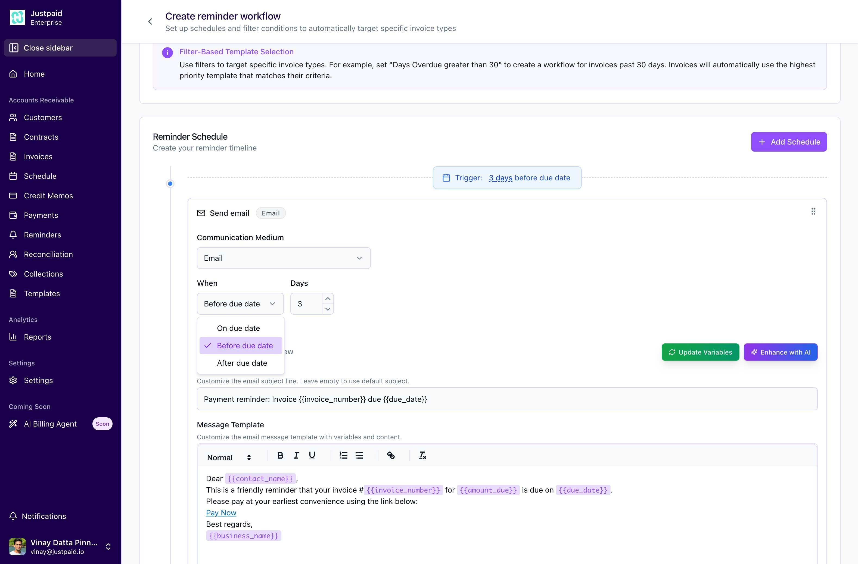This screenshot has height=564, width=858.
Task: Open Reminders from the sidebar
Action: 42,234
